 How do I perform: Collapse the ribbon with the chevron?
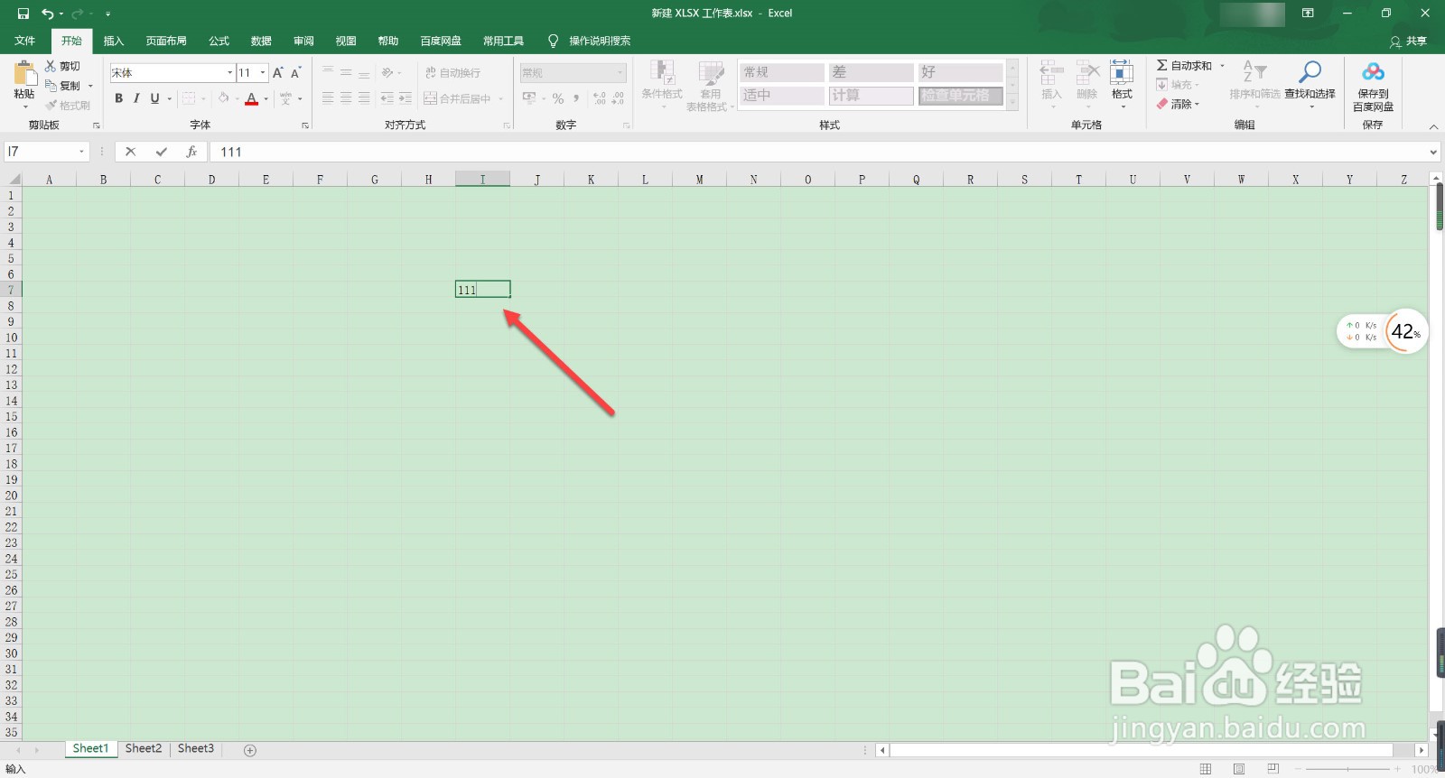(1433, 126)
